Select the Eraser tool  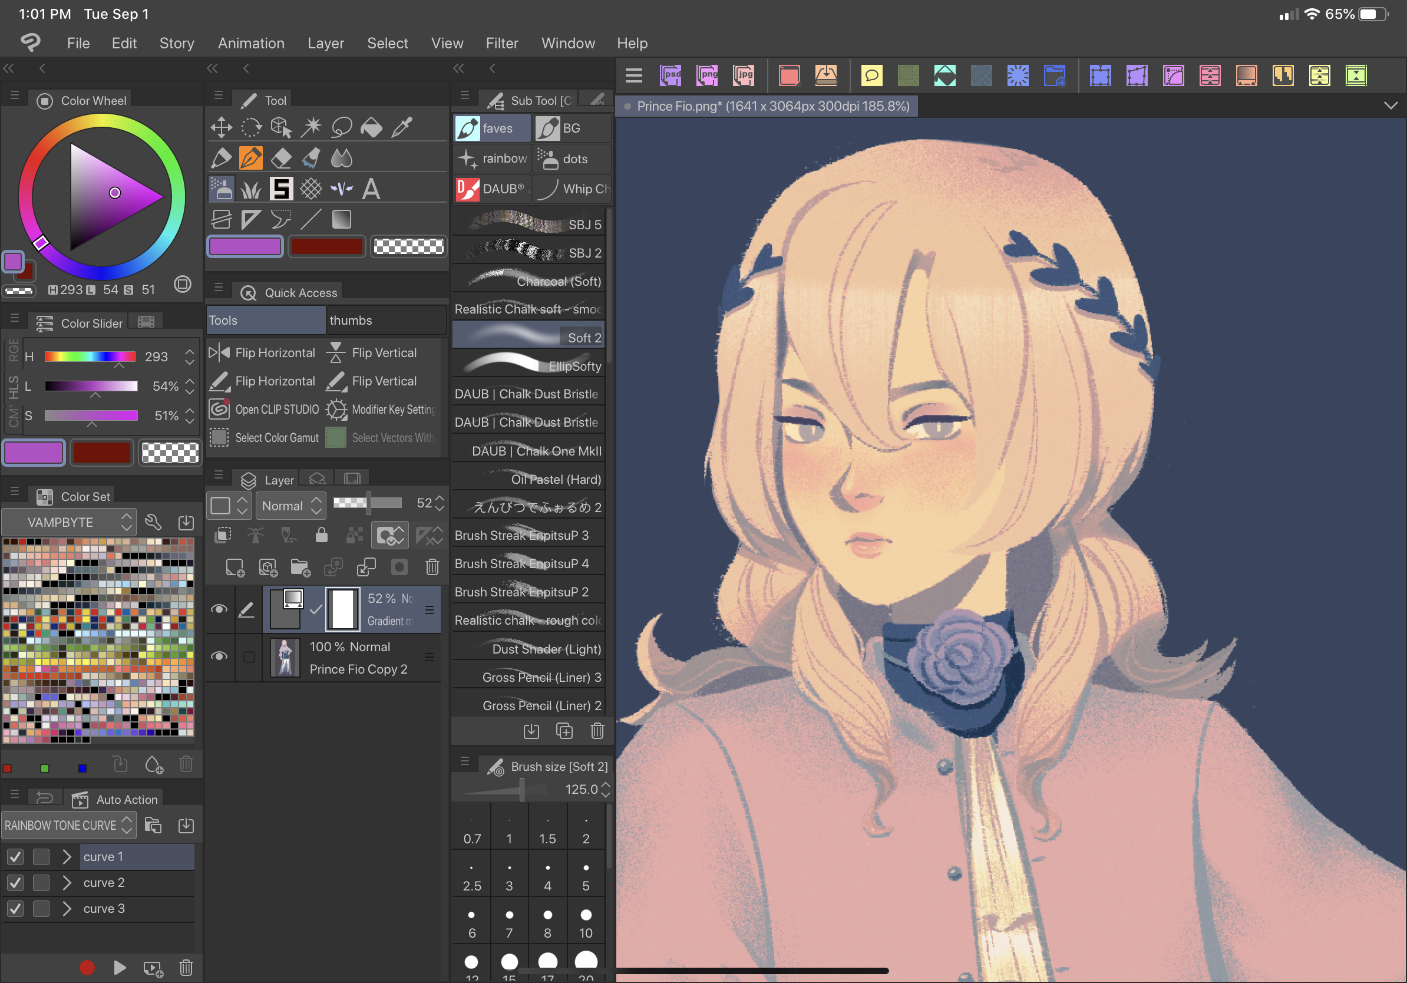click(x=281, y=158)
